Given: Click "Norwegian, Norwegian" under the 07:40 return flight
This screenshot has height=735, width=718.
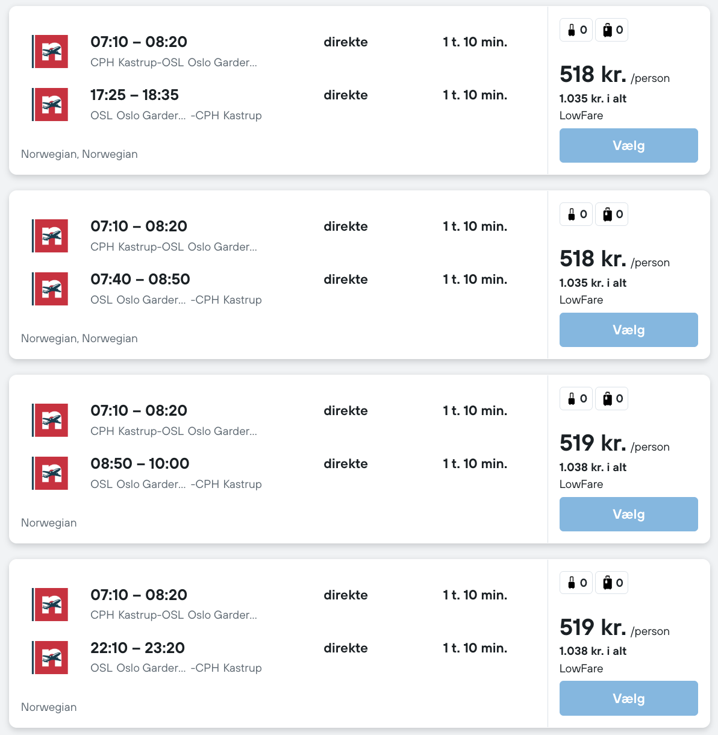Looking at the screenshot, I should click(x=80, y=339).
